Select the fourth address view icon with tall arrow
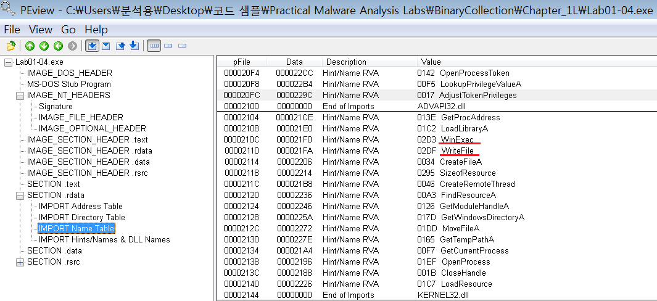This screenshot has height=301, width=657. click(x=134, y=46)
